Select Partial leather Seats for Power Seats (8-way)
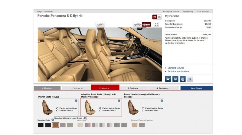242x135 pixels. [x=57, y=108]
